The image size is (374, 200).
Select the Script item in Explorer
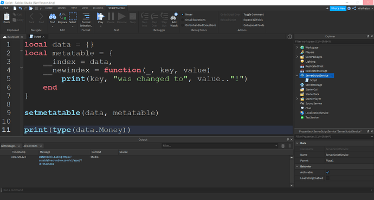313,80
